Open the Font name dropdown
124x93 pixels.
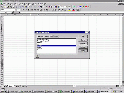pyautogui.click(x=15, y=10)
